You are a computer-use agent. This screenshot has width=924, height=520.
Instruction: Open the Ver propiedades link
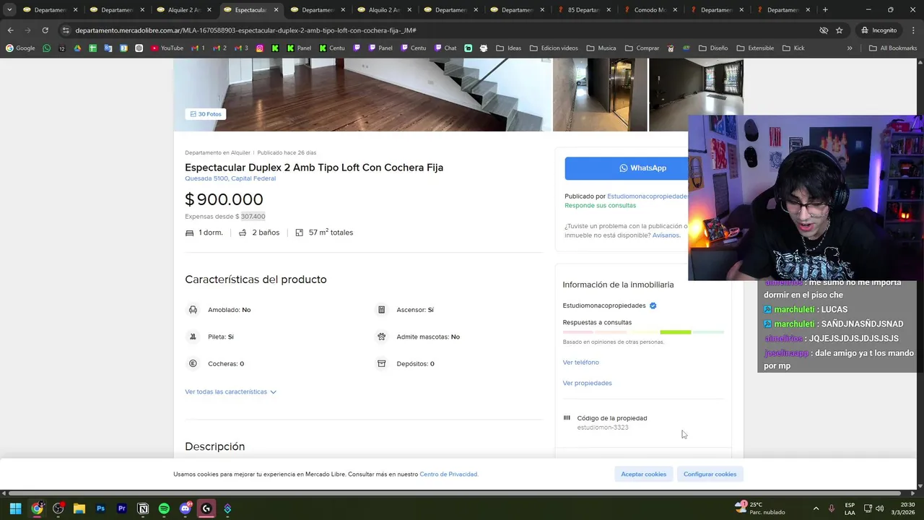(587, 383)
